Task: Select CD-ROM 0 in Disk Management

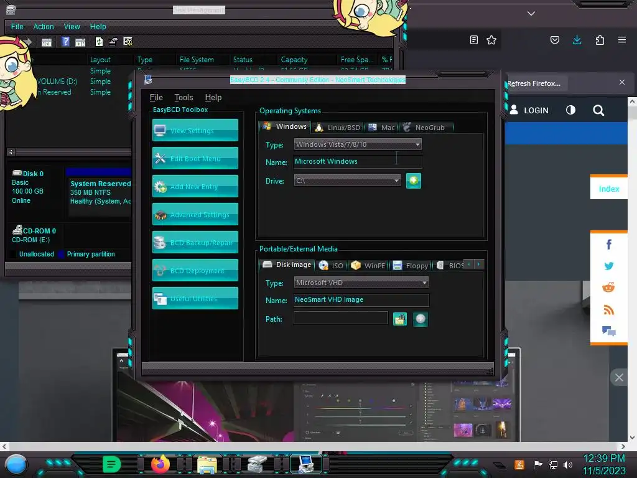Action: point(35,235)
